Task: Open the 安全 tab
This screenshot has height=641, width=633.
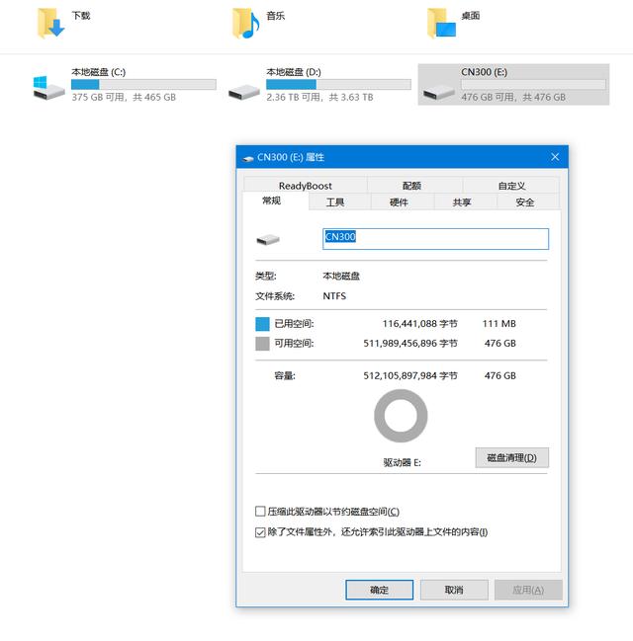Action: (524, 202)
